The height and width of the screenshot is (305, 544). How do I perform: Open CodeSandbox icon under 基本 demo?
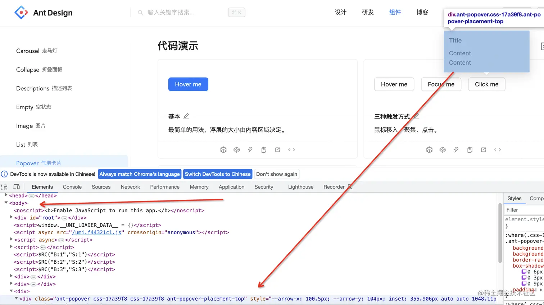click(x=223, y=150)
